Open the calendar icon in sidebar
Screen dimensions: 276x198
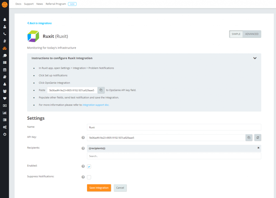point(5,70)
